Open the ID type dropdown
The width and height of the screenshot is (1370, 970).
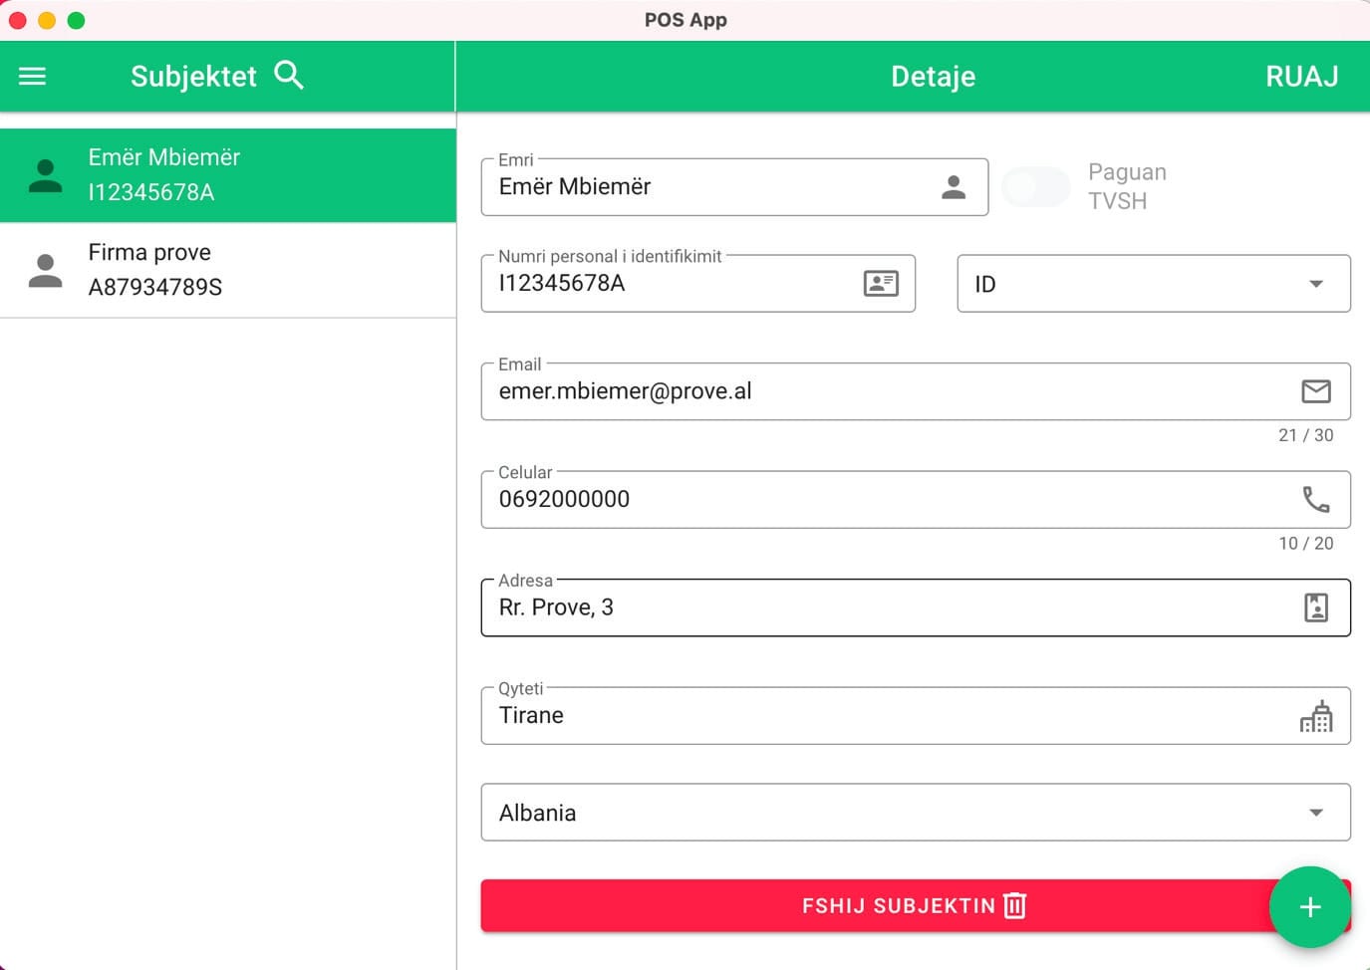point(1154,284)
